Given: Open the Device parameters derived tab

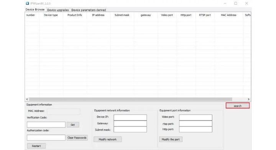Looking at the screenshot, I should pos(89,10).
